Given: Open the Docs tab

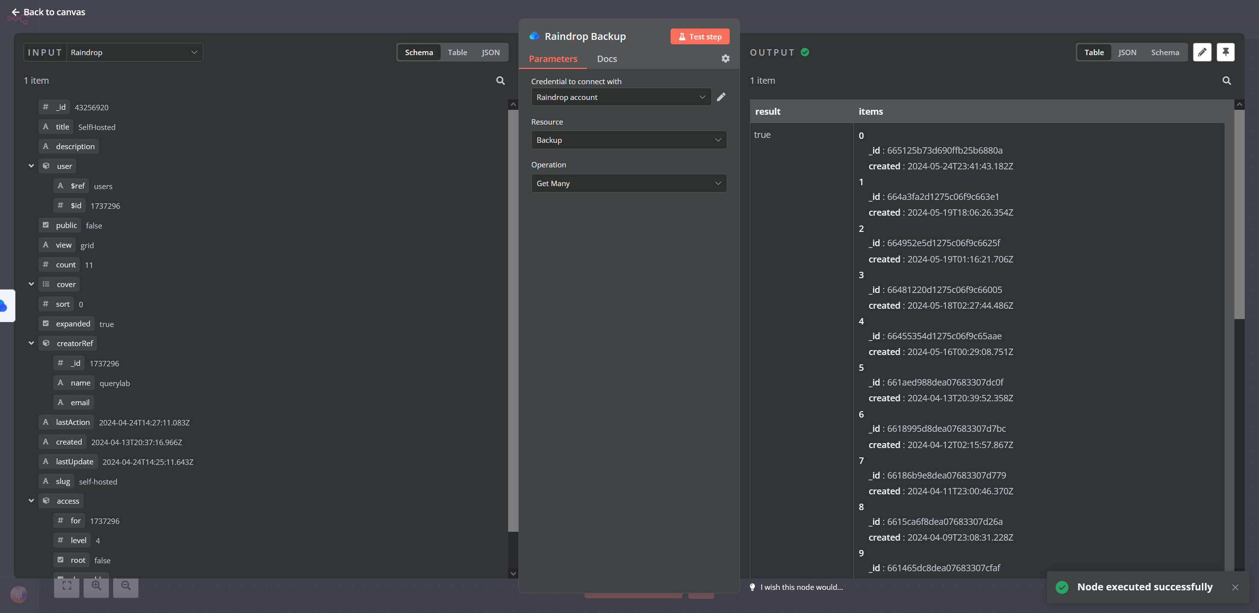Looking at the screenshot, I should [x=607, y=59].
